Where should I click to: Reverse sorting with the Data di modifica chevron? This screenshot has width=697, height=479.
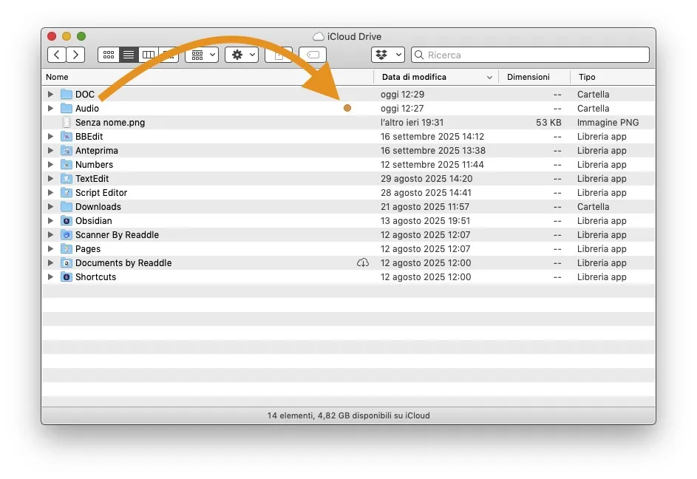point(489,77)
